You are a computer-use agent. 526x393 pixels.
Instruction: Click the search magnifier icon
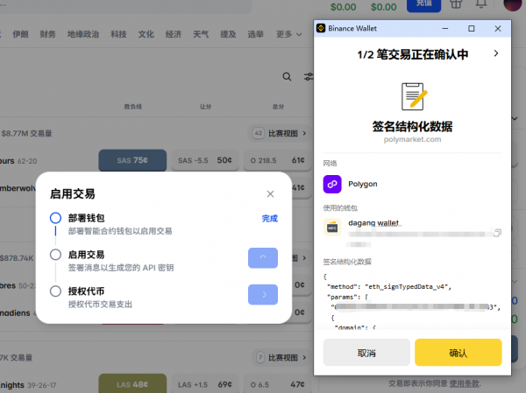(x=287, y=77)
